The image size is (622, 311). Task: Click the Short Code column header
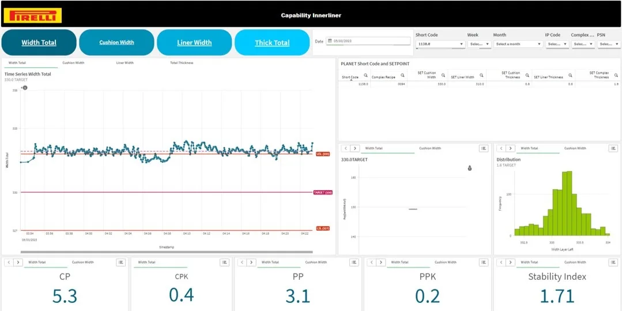(x=350, y=77)
